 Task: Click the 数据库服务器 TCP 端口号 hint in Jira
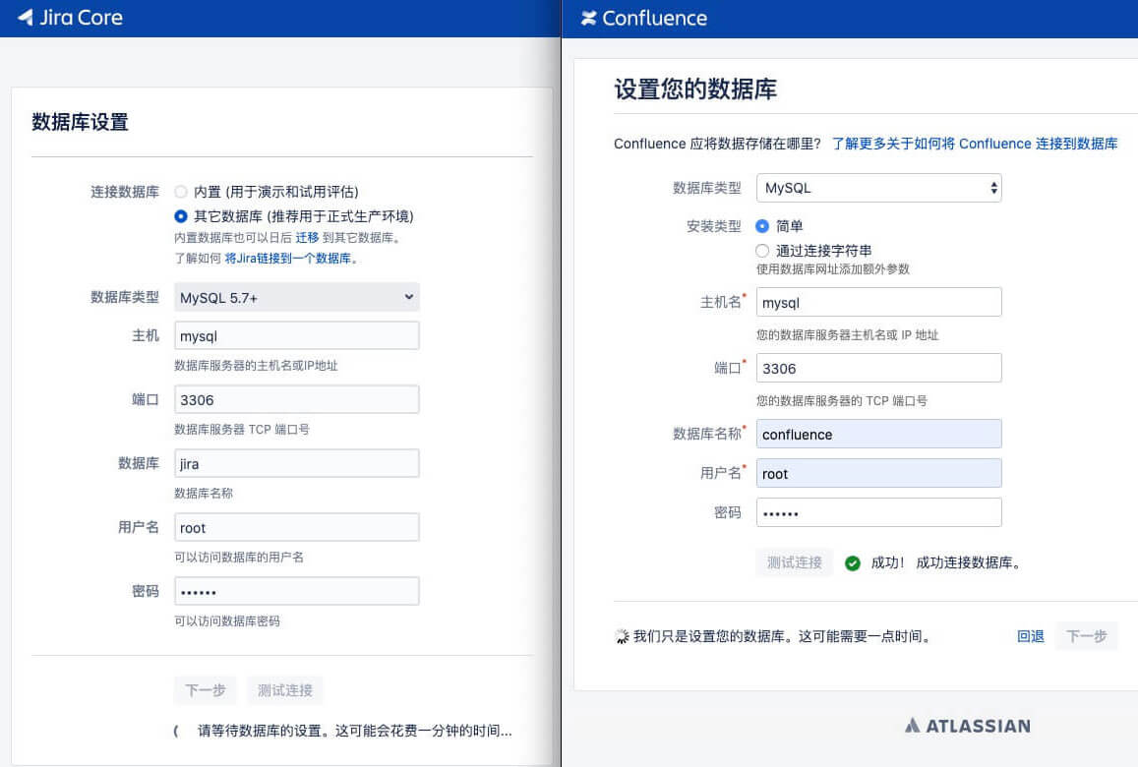(x=242, y=430)
